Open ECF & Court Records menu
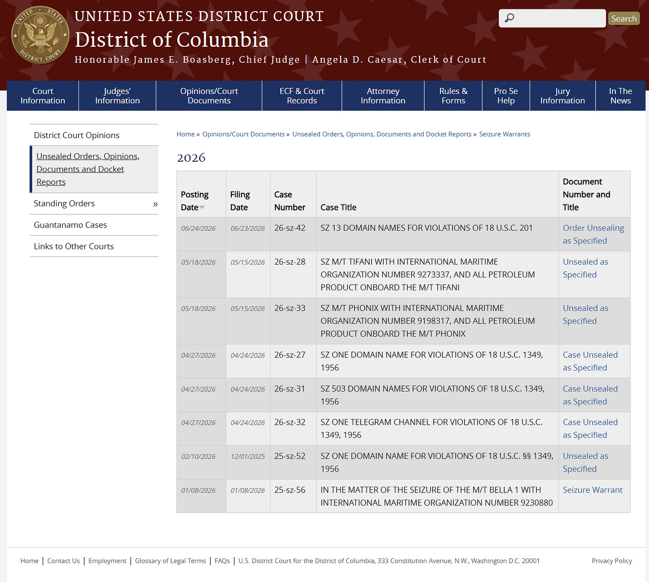 point(302,96)
